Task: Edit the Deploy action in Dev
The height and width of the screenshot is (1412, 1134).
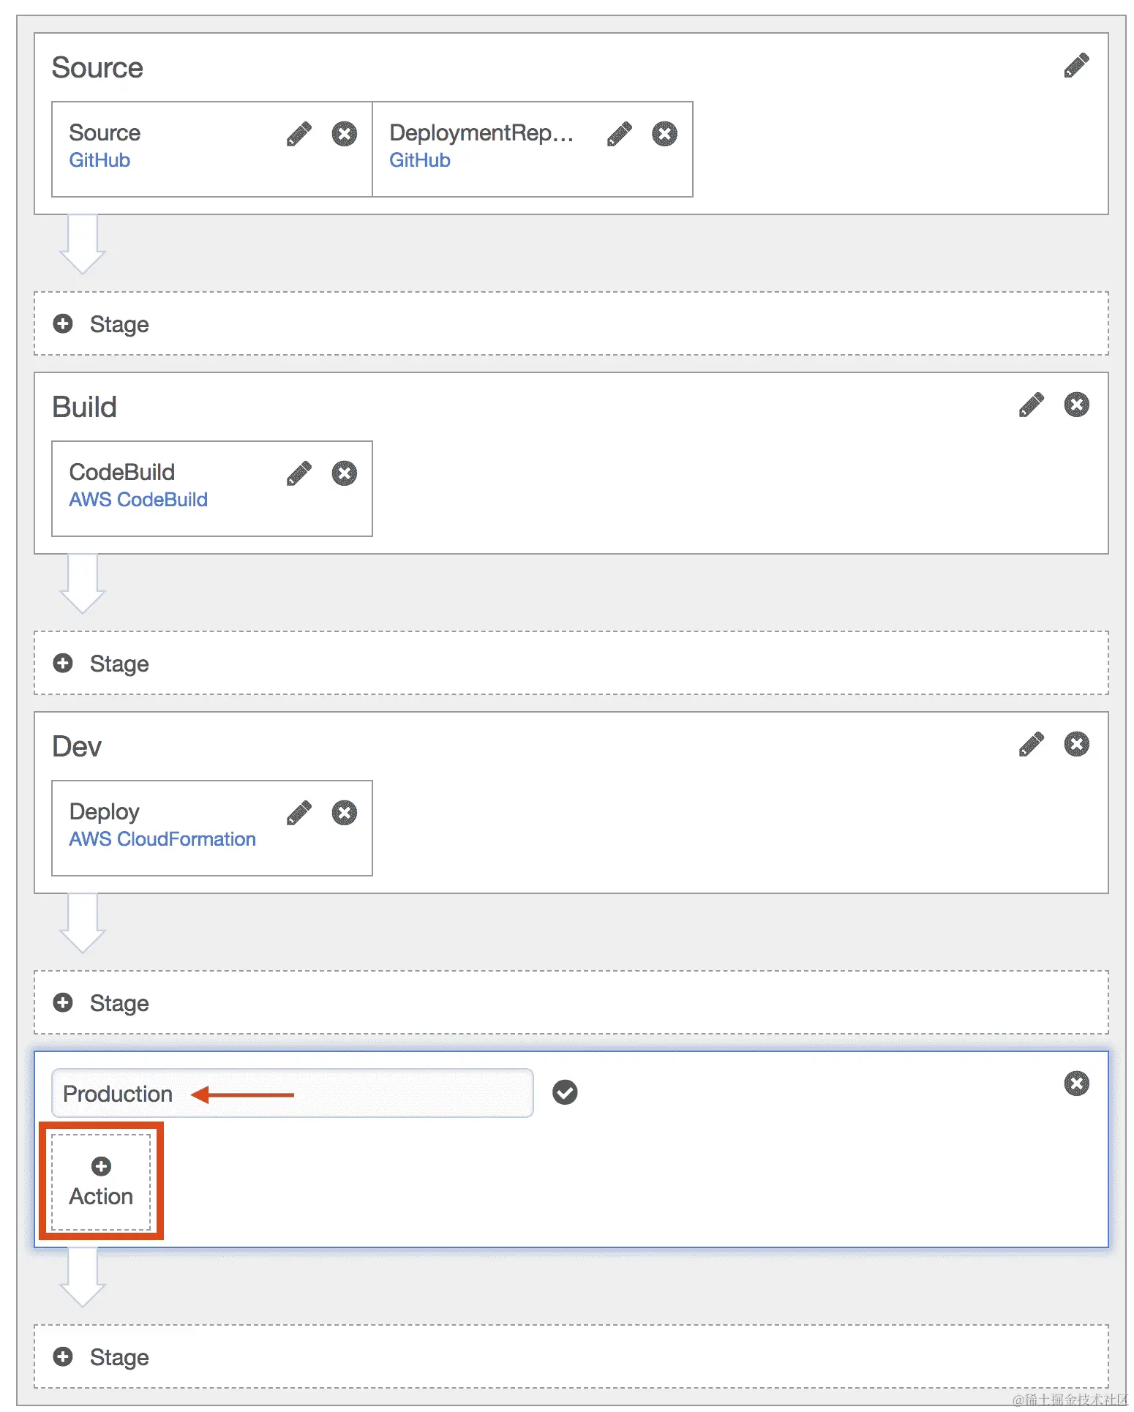Action: (299, 813)
